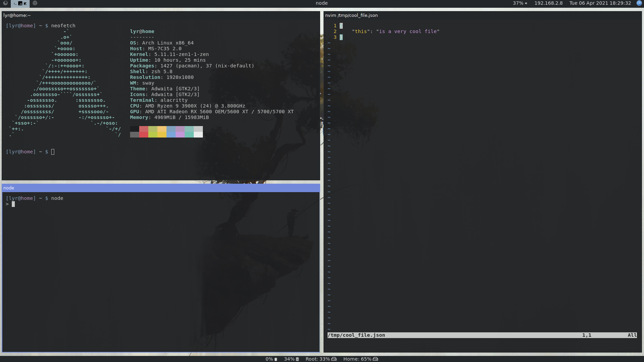Image resolution: width=644 pixels, height=362 pixels.
Task: Click the Memory: 4969MiB / 15983MiB line
Action: coord(170,117)
